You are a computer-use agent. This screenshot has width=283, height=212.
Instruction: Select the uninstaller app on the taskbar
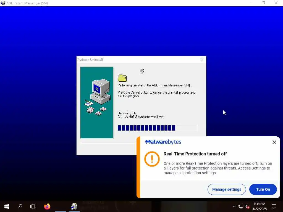[x=74, y=206]
